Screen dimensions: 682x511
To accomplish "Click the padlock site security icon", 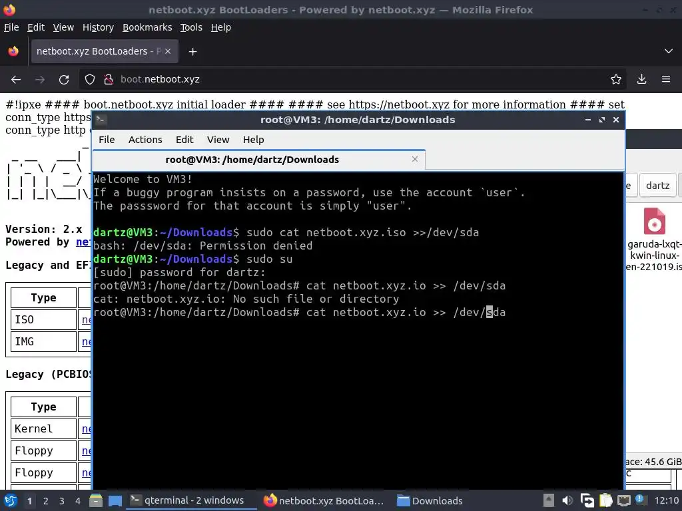I will 109,80.
